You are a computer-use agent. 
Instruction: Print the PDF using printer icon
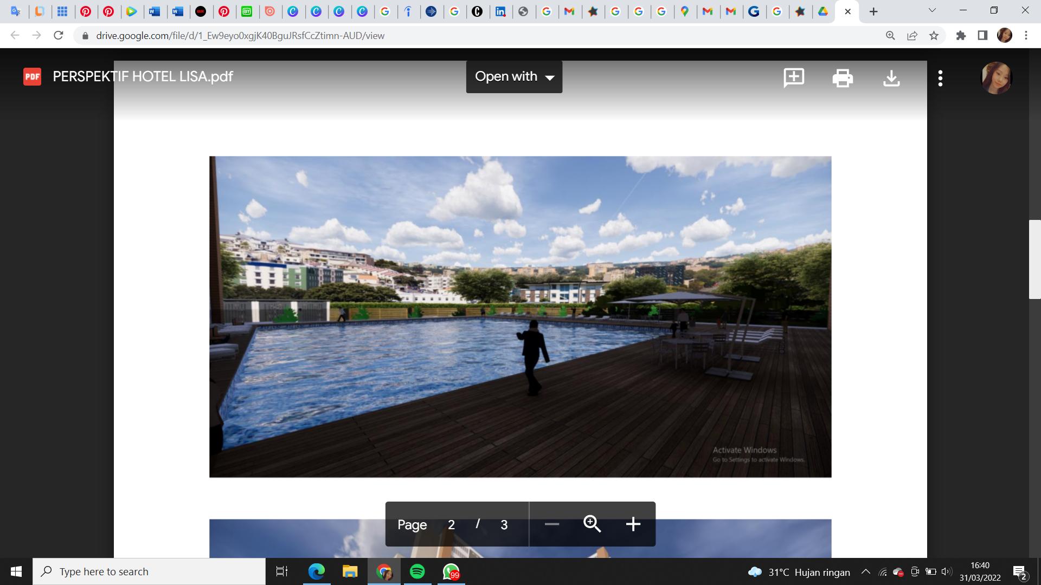coord(843,78)
